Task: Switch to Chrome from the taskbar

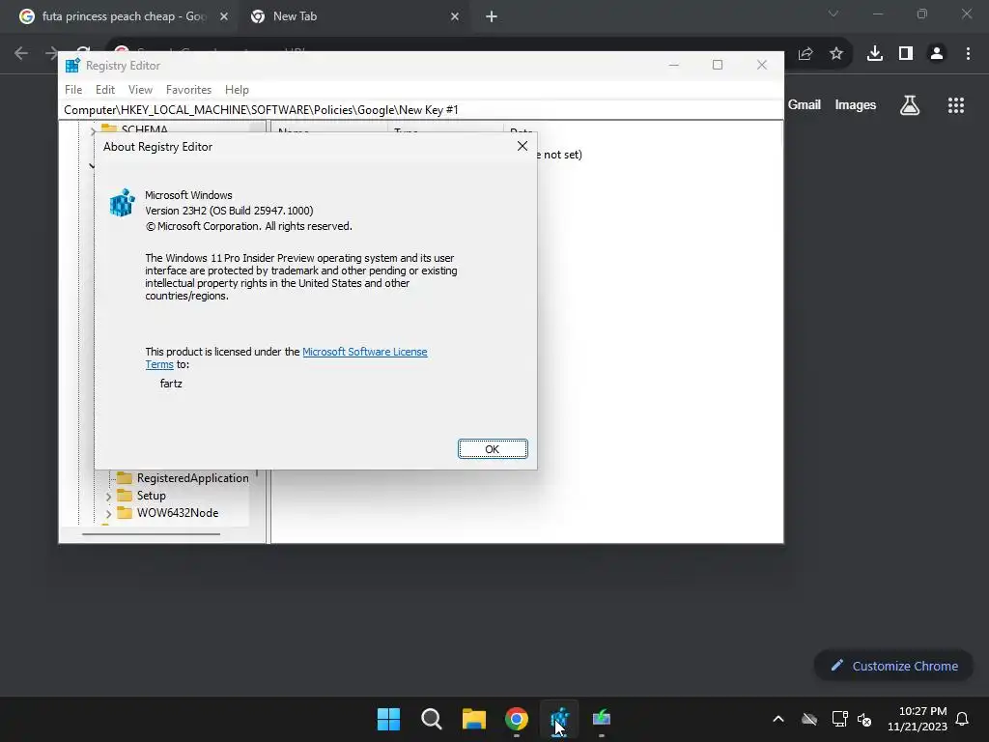Action: (517, 719)
